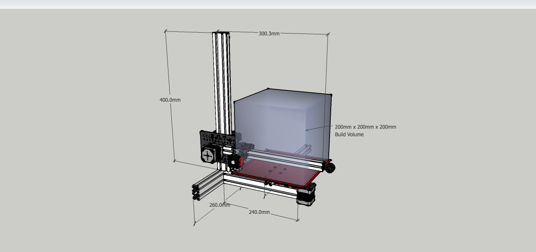Click the black wheel at the X-axis arm's end
The image size is (536, 252).
[x=330, y=168]
